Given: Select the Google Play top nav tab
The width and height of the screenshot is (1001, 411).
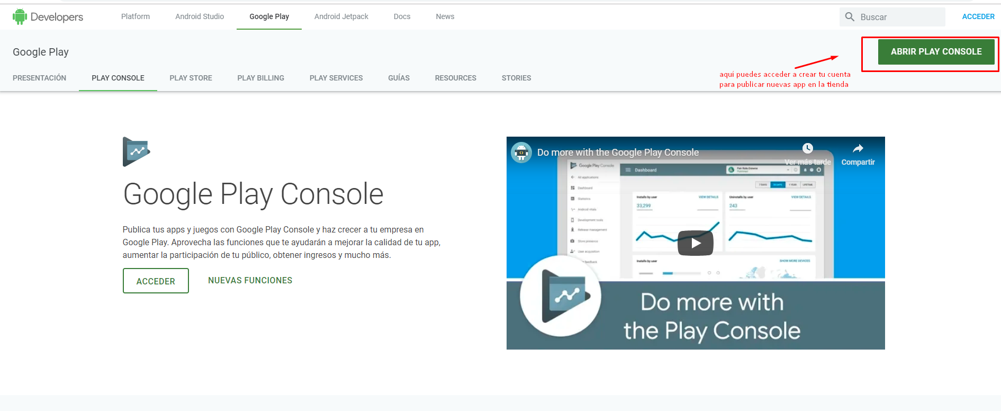Looking at the screenshot, I should click(x=269, y=16).
